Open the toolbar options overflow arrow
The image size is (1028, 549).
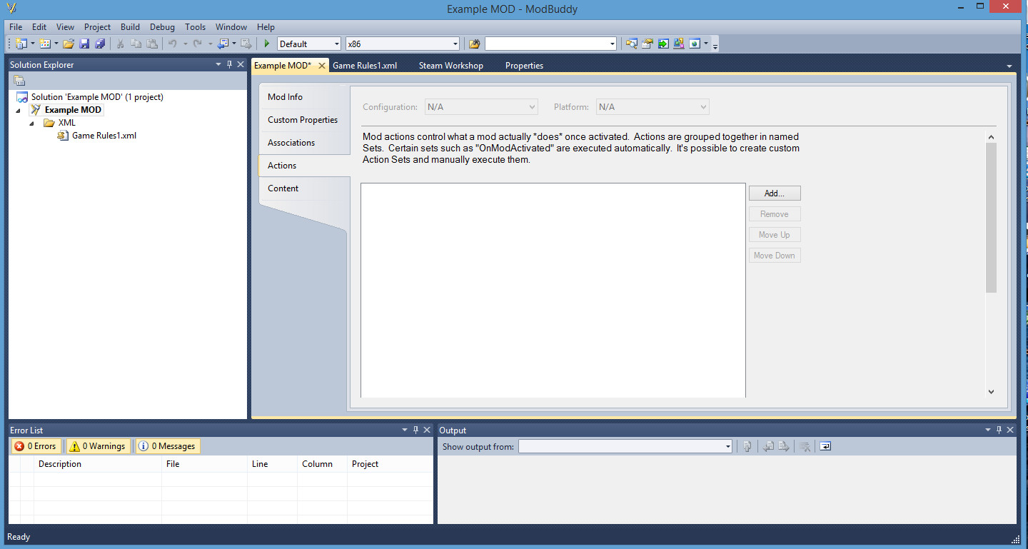pyautogui.click(x=715, y=44)
